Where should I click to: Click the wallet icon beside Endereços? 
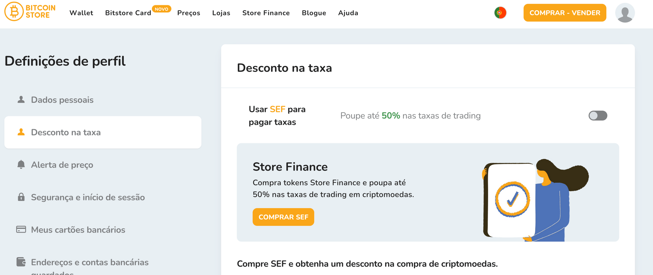[x=21, y=262]
